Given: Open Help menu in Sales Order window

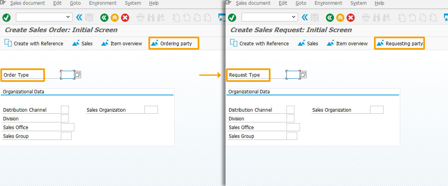Looking at the screenshot, I should coord(154,3).
